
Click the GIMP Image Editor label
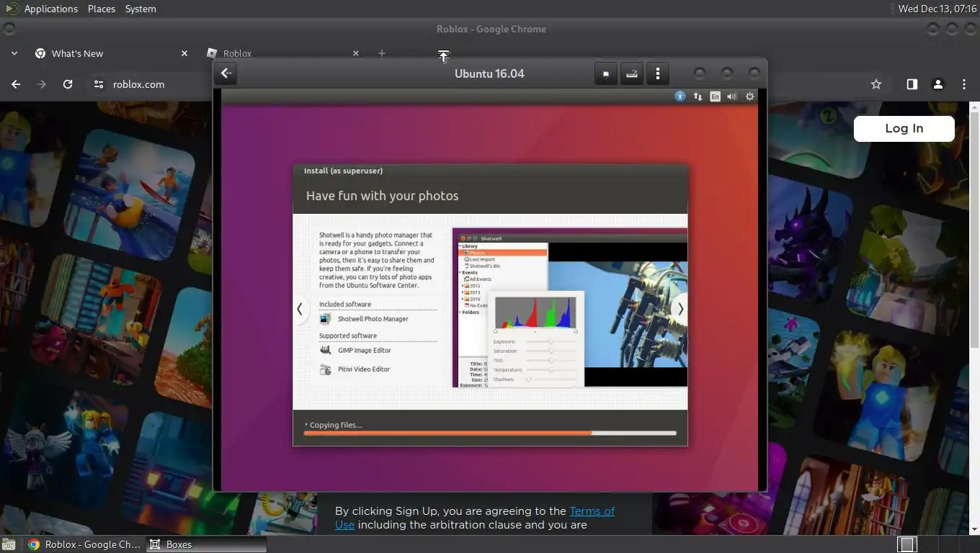(x=365, y=351)
